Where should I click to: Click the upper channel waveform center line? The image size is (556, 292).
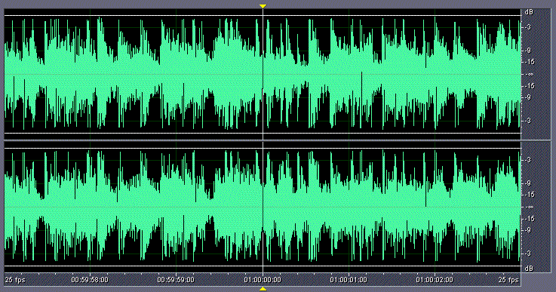coord(263,74)
